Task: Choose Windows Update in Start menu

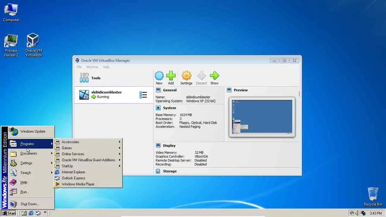Action: 31,131
